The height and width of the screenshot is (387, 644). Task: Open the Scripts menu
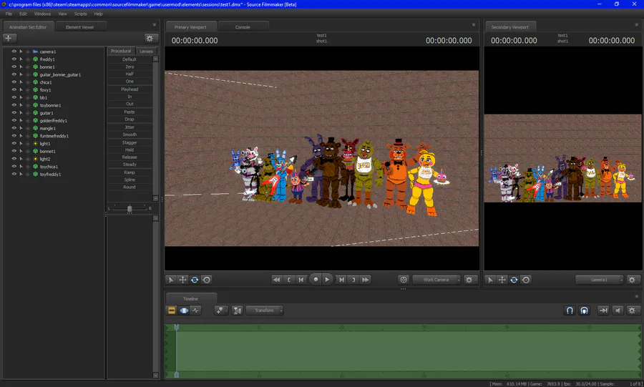point(80,14)
